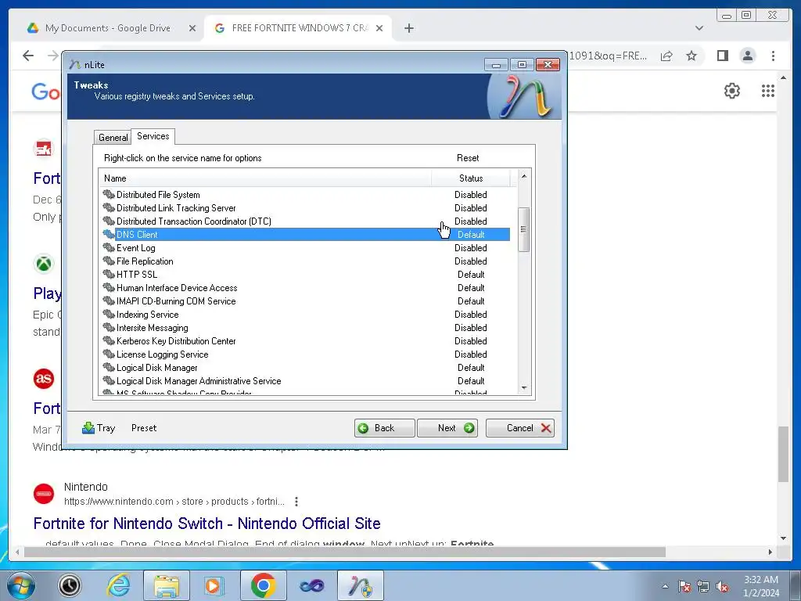Click the HTTP SSL service gear icon
The image size is (801, 601).
(108, 274)
